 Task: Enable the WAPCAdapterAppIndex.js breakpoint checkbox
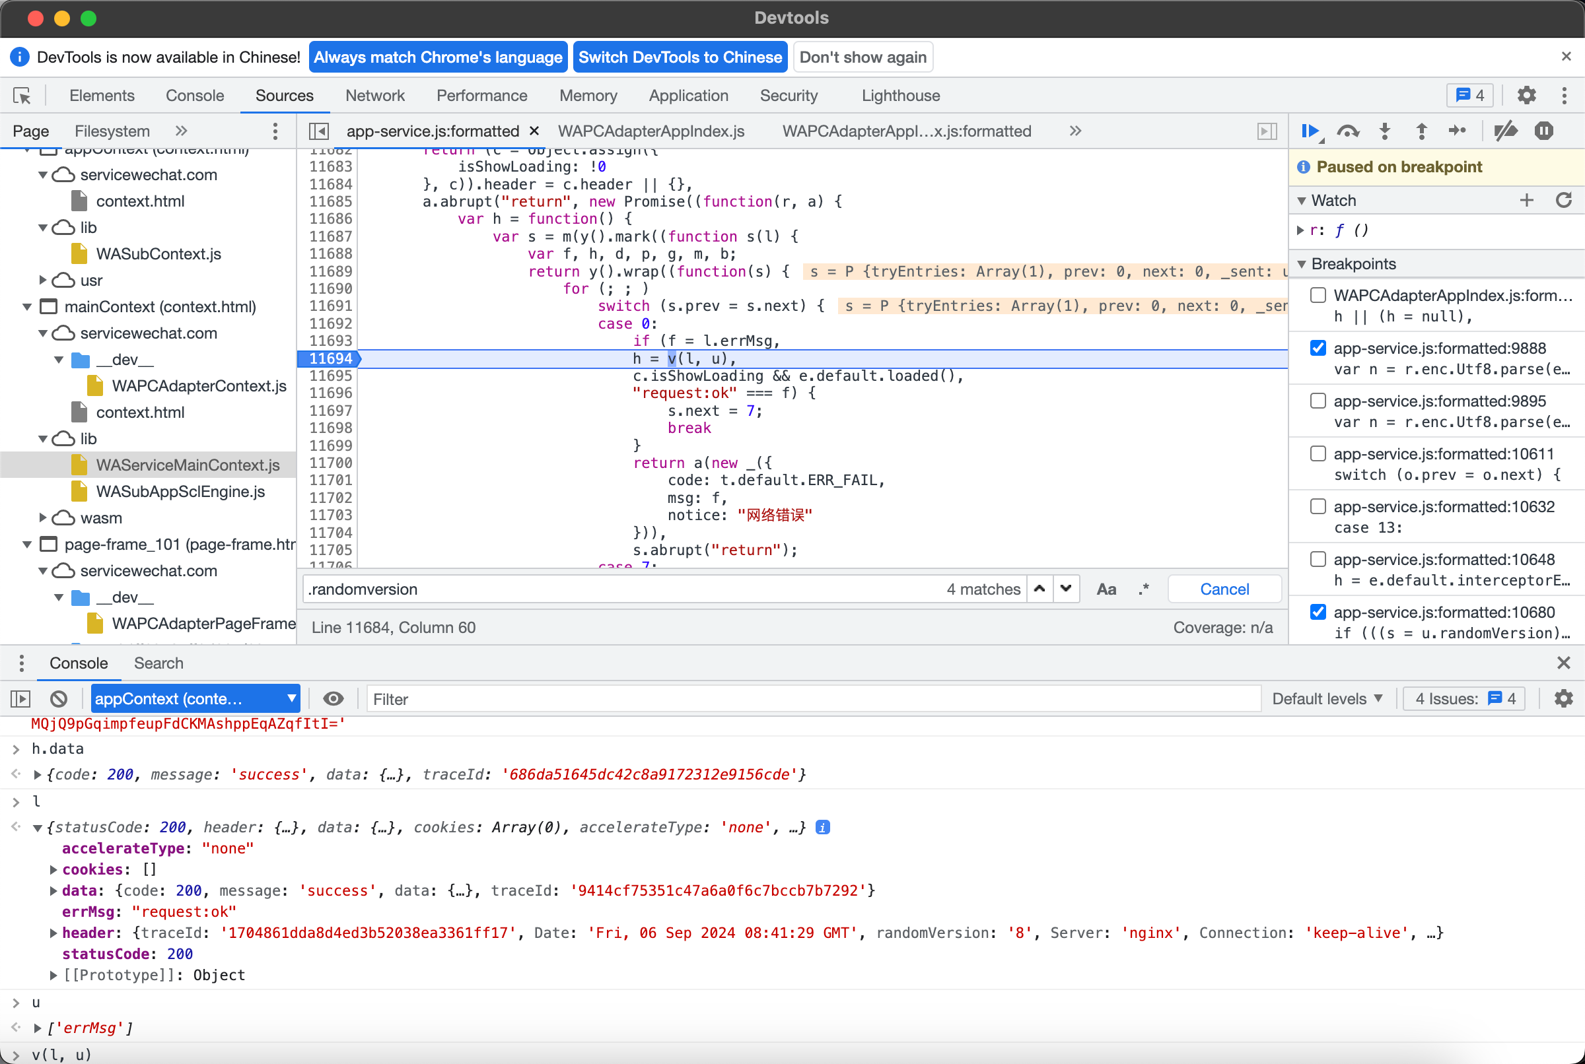(x=1318, y=295)
